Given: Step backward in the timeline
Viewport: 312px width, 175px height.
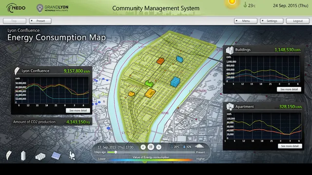Looking at the screenshot, I should (143, 147).
